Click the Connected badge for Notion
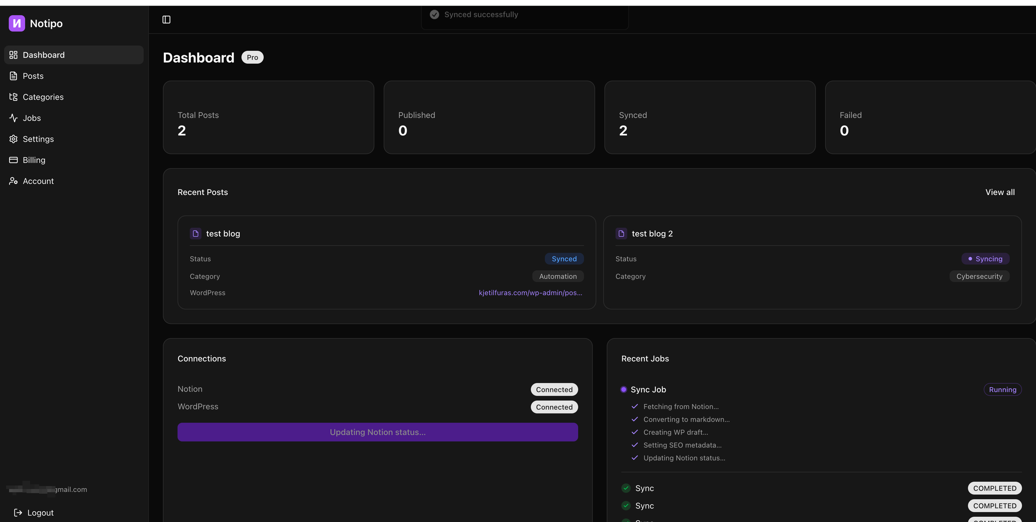 [554, 389]
